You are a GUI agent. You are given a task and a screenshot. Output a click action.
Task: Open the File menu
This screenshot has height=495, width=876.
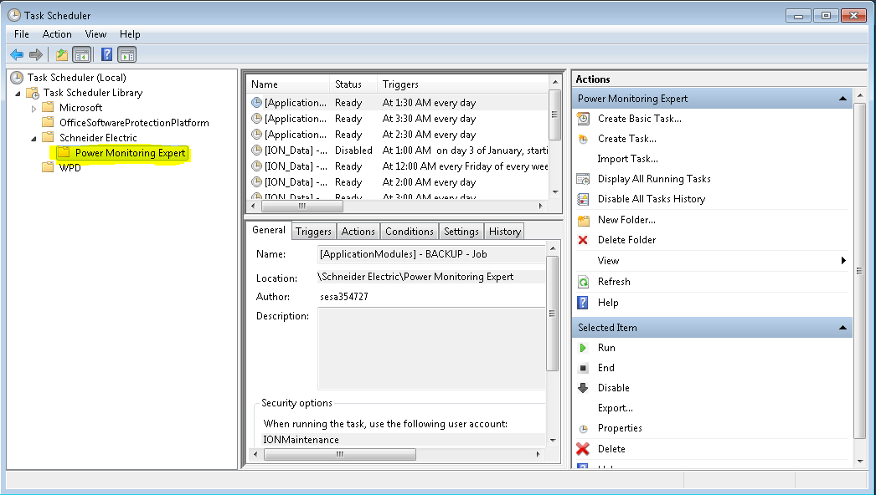click(22, 34)
